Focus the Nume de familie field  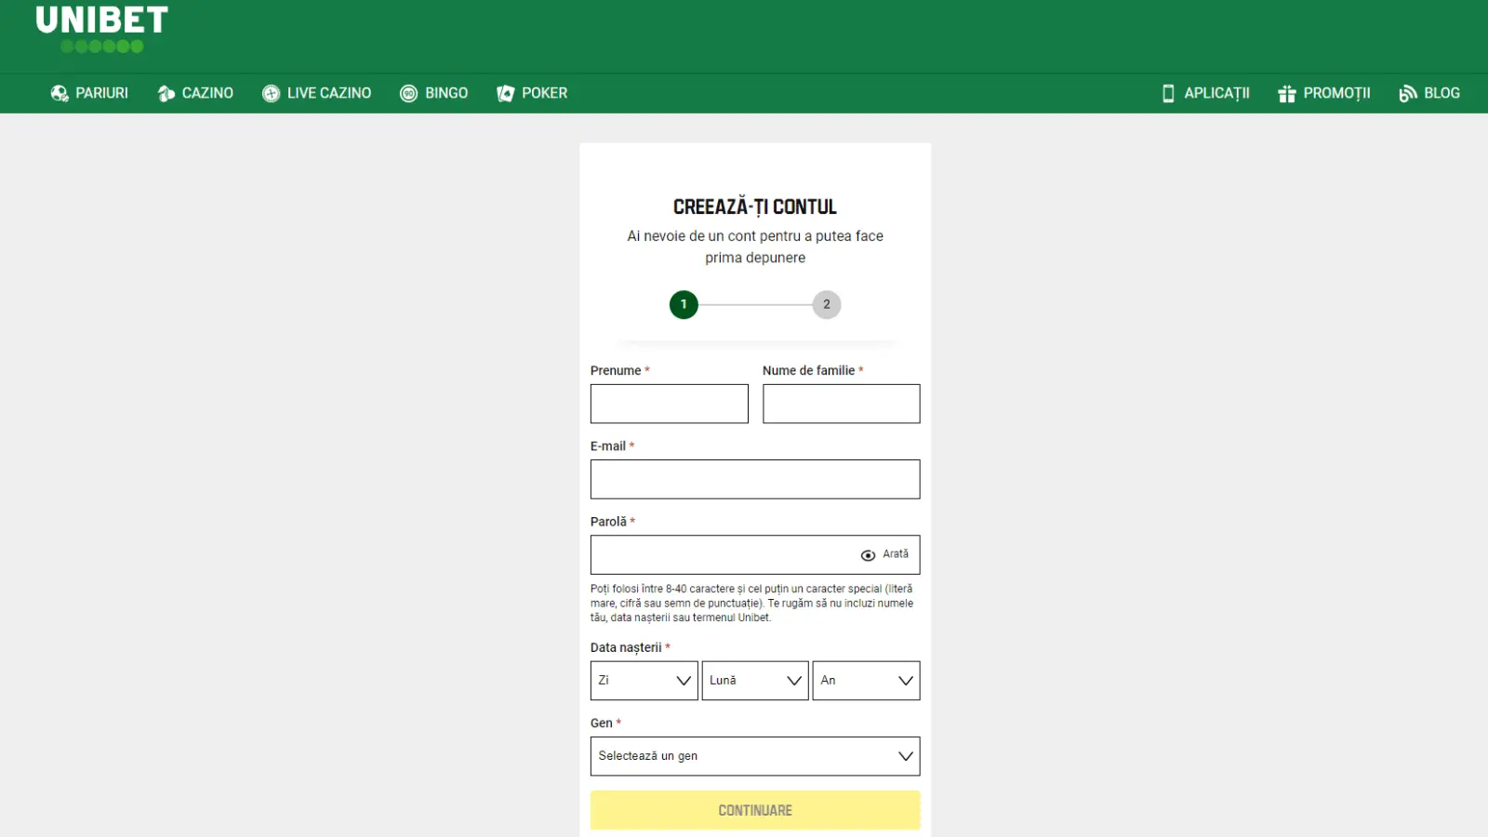point(842,404)
